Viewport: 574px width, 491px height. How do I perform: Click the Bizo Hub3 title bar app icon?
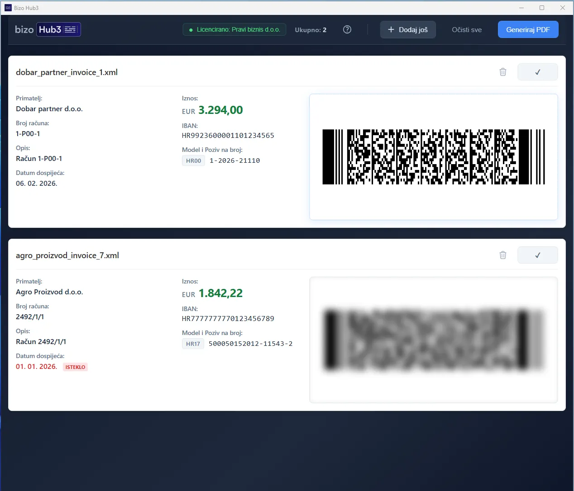(x=7, y=7)
